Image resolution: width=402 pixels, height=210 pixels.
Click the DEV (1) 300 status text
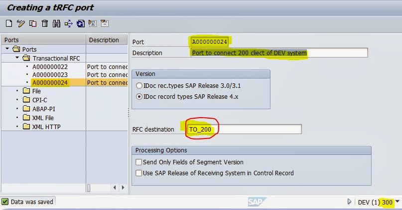(375, 202)
